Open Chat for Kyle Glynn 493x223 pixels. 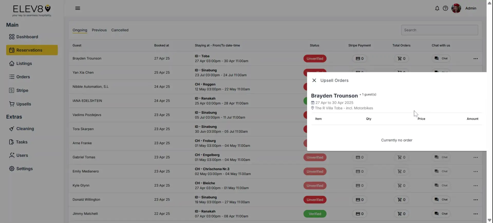pos(441,185)
